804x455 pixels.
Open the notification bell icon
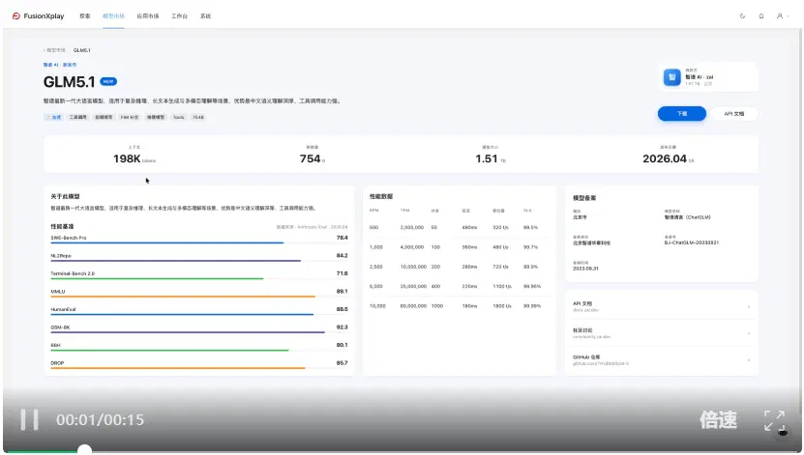pos(760,16)
